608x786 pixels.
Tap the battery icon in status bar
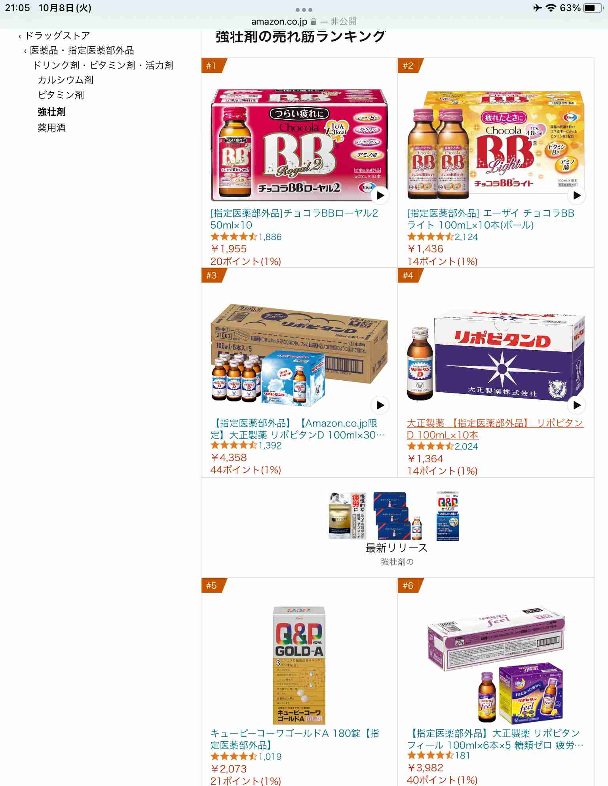[x=594, y=8]
